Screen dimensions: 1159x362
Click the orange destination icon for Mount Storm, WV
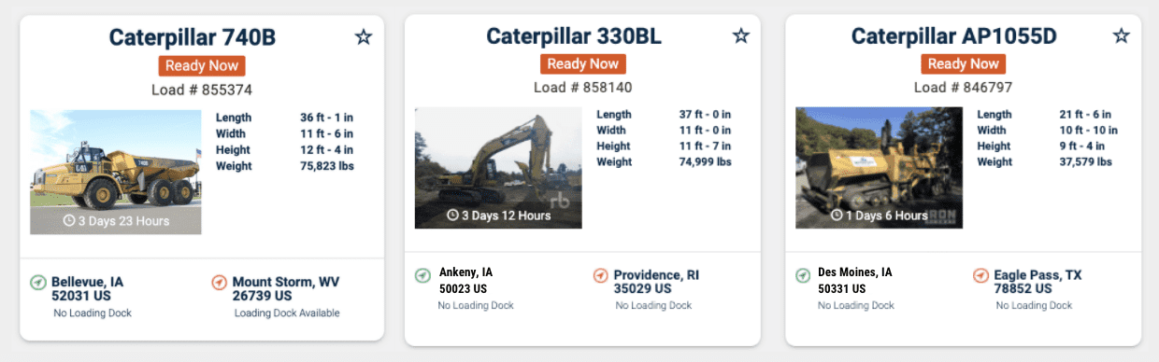coord(220,282)
